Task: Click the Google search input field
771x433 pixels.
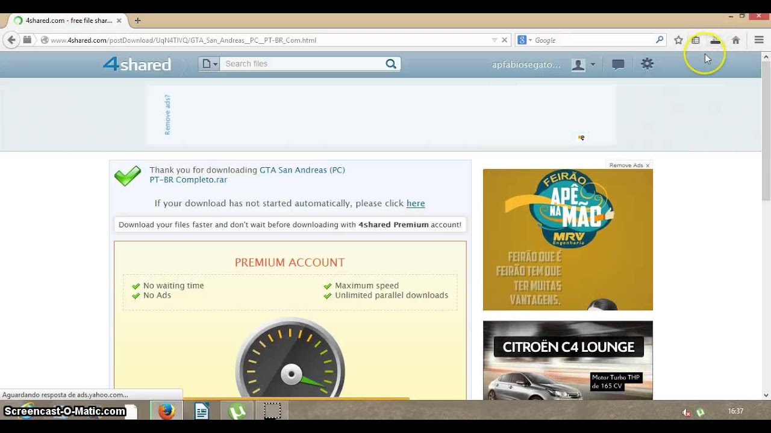Action: click(x=593, y=40)
